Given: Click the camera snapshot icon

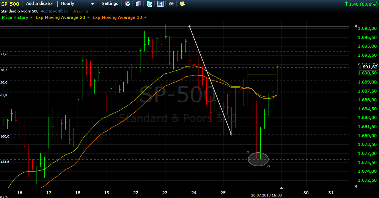Looking at the screenshot, I should (171, 4).
